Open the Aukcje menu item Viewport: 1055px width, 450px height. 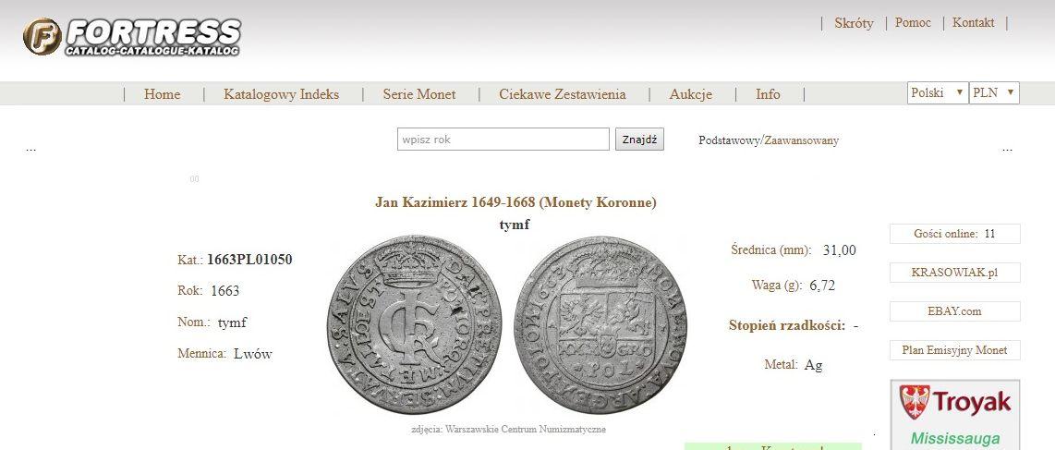click(x=690, y=94)
